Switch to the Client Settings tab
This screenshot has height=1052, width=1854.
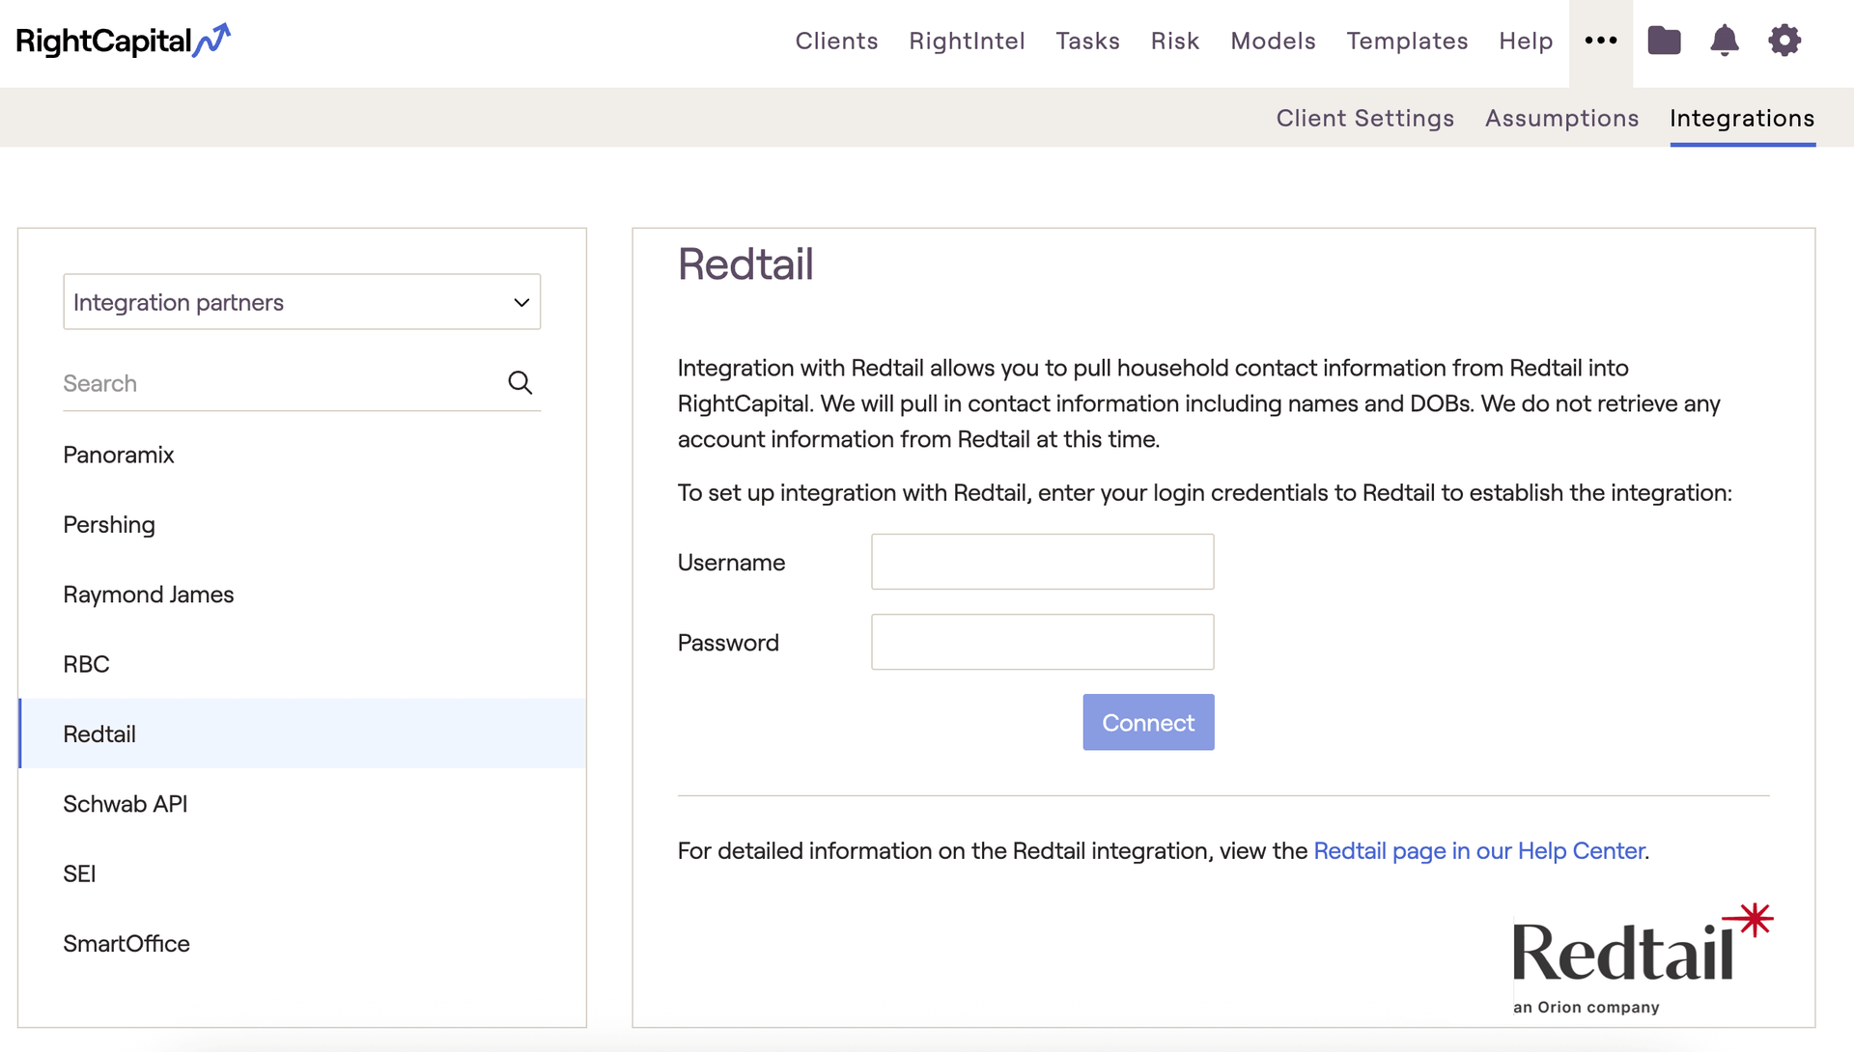[x=1364, y=118]
